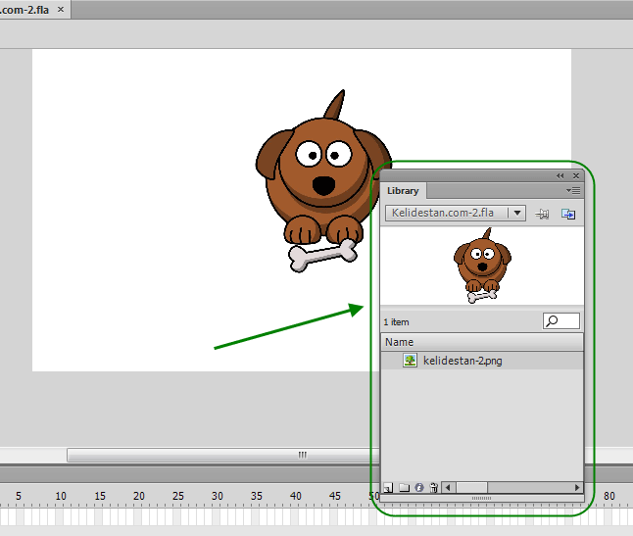The width and height of the screenshot is (633, 536).
Task: Sort library items by Name column header
Action: pos(482,342)
